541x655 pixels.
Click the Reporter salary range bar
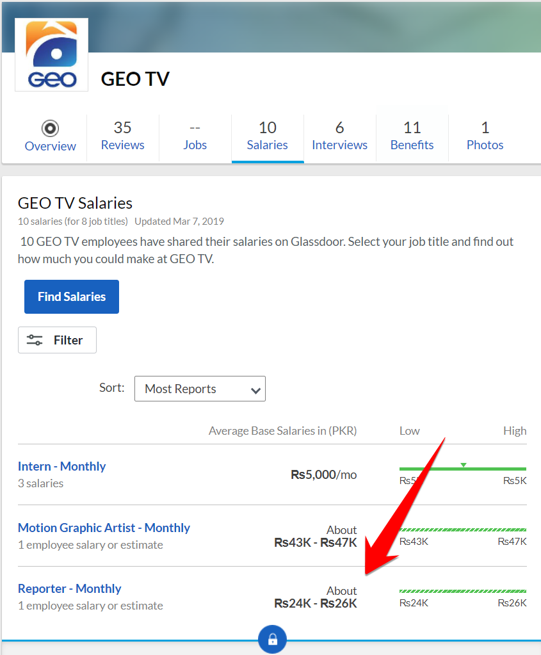[x=462, y=591]
